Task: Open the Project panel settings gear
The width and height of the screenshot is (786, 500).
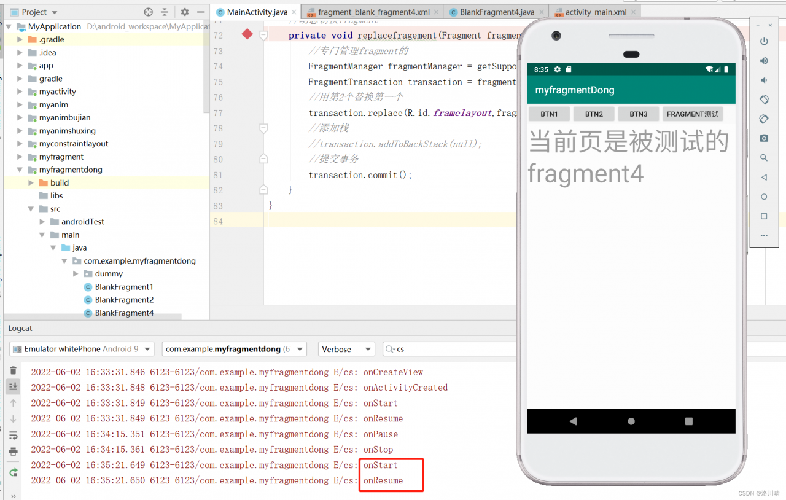Action: [x=185, y=12]
